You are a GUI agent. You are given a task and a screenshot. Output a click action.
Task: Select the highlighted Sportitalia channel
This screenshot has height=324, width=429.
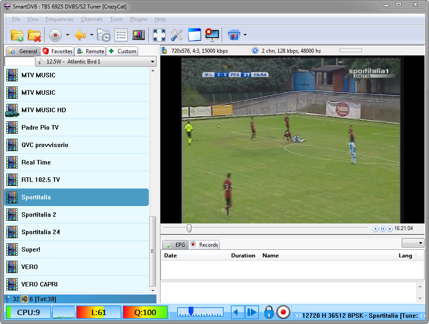(x=76, y=197)
